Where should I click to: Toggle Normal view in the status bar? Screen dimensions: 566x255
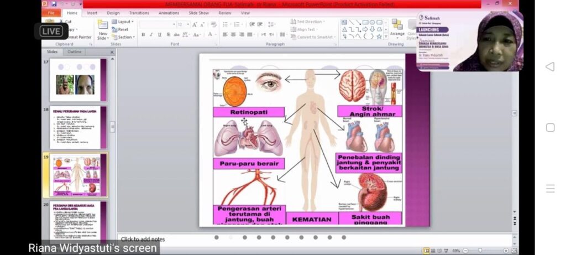click(426, 251)
